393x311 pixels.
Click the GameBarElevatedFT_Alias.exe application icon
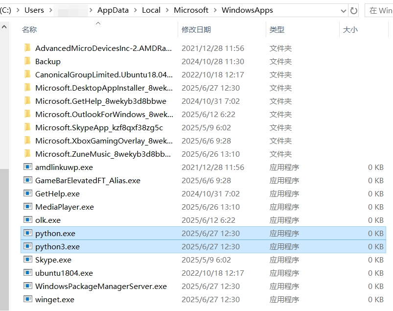point(28,180)
